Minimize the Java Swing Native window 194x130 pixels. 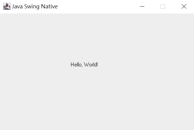[142, 7]
